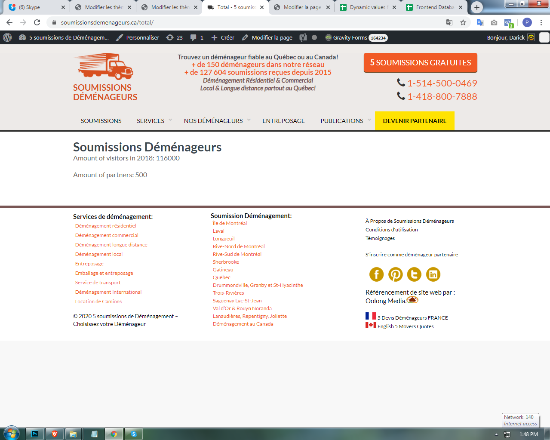The height and width of the screenshot is (440, 550).
Task: Show hidden system tray icons arrow
Action: point(496,434)
